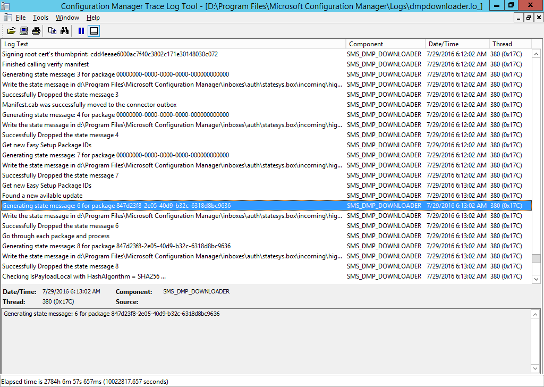
Task: Click the SMS_DMP_DOWNLOADER value beside Component label
Action: point(197,291)
